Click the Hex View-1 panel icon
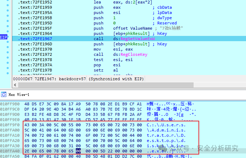The width and height of the screenshot is (246, 158). pos(3,95)
